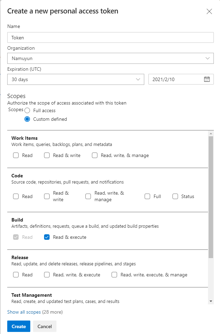The image size is (220, 334).
Task: Tick Work Items Read, write, & manage
Action: coord(95,155)
